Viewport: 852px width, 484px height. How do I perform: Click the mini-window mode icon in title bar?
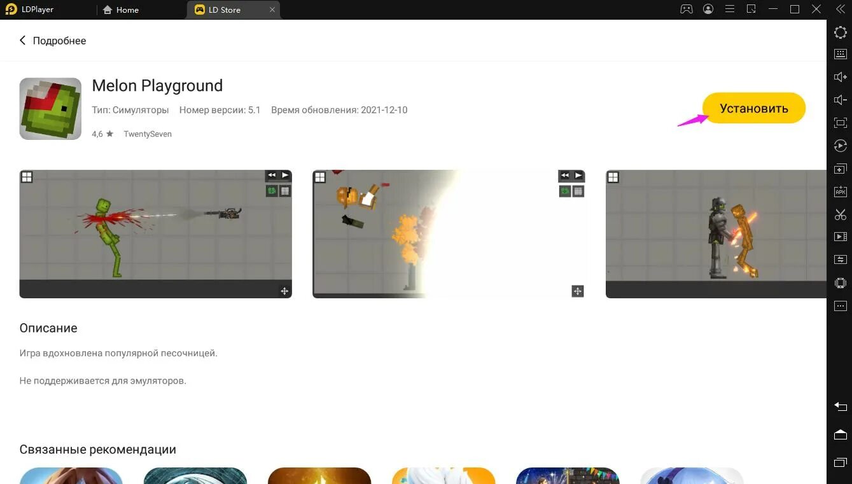tap(751, 10)
